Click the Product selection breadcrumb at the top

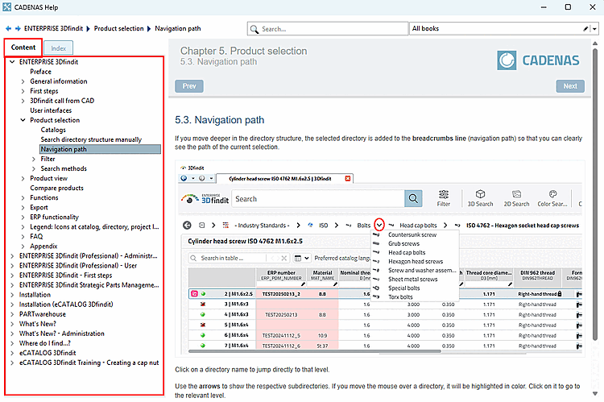[118, 28]
